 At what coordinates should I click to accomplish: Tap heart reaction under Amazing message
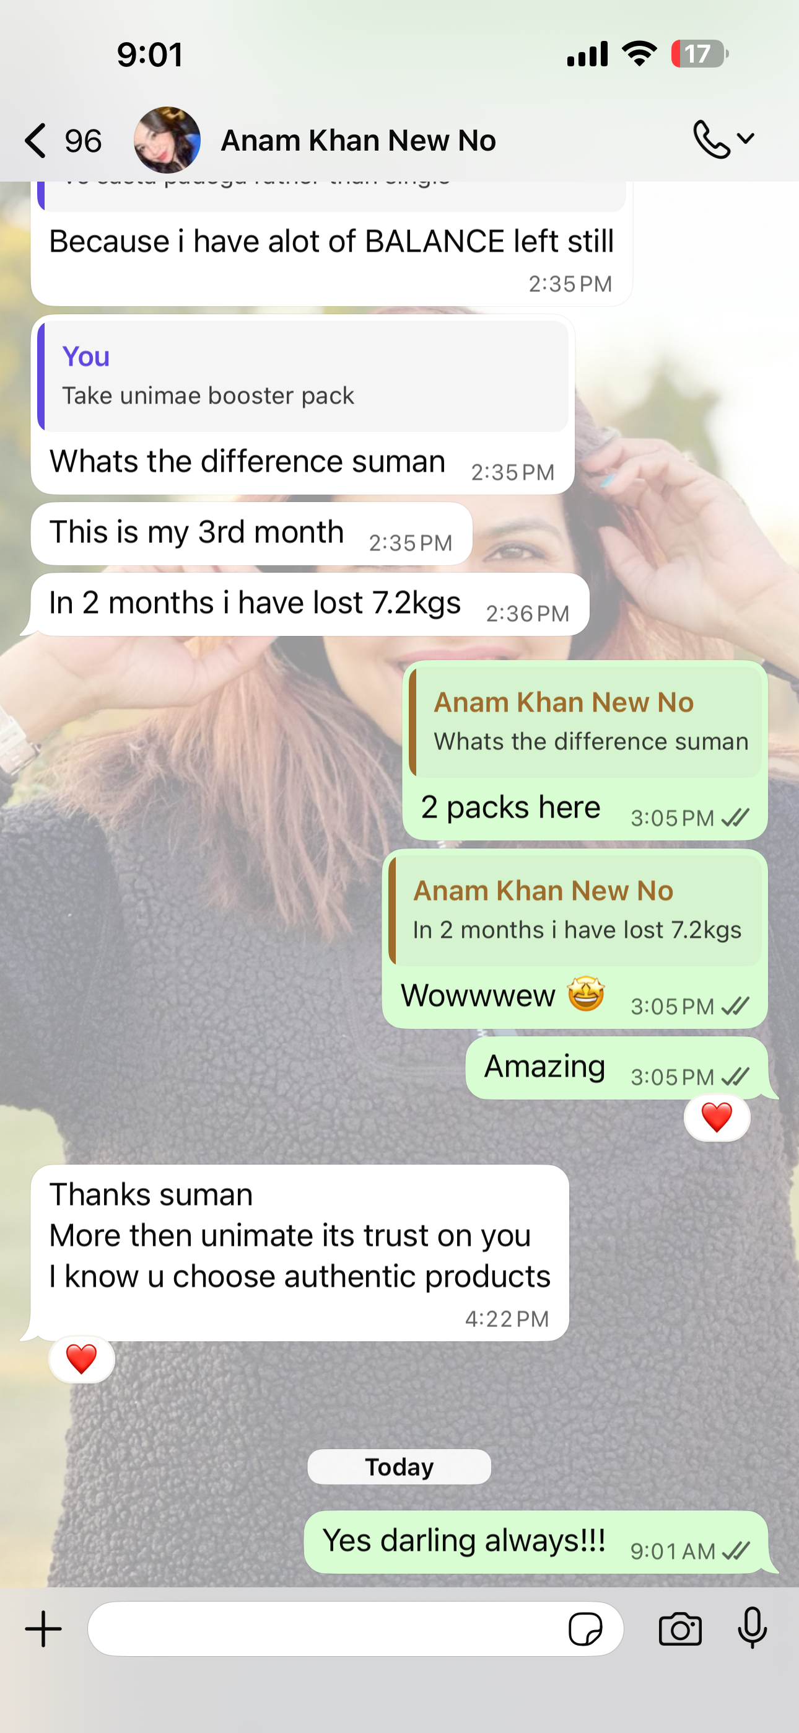(716, 1118)
